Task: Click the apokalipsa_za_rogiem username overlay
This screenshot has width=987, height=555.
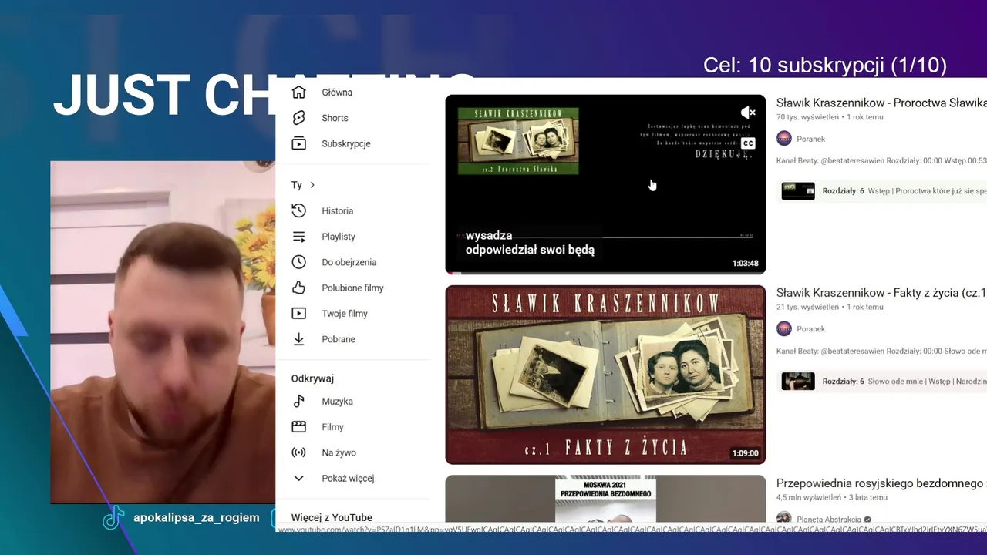Action: point(196,517)
